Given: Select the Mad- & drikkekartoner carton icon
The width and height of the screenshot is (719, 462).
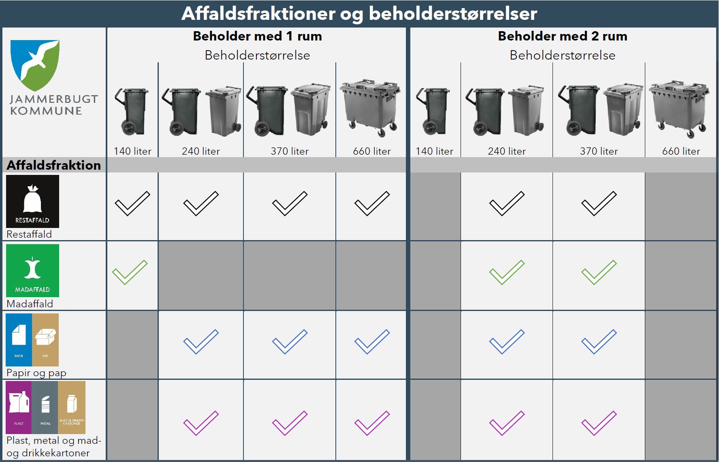Looking at the screenshot, I should point(72,407).
